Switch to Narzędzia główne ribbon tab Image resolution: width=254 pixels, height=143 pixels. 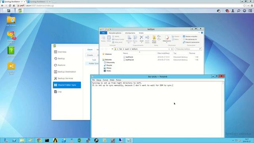tap(115, 33)
